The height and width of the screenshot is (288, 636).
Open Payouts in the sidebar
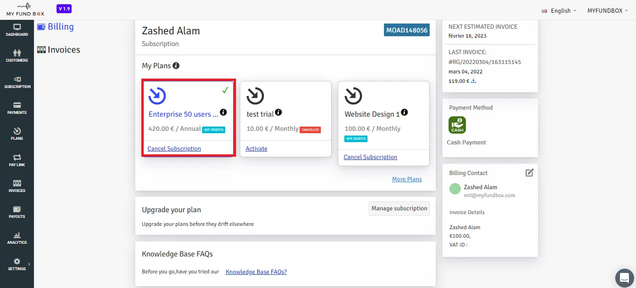click(17, 212)
